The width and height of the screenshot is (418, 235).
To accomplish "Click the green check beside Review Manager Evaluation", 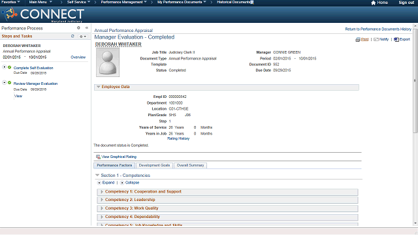I will tap(10, 83).
